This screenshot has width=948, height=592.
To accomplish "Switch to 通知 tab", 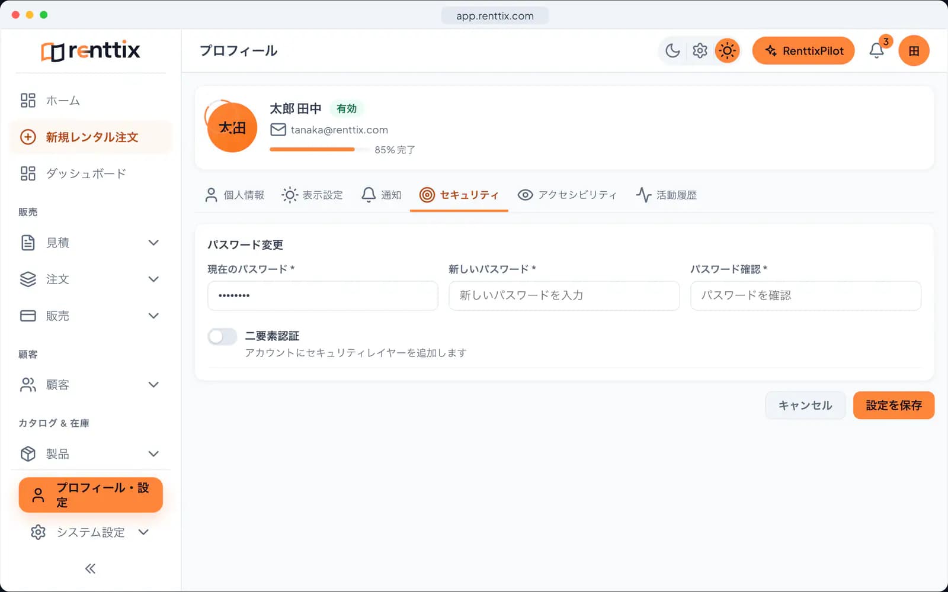I will click(x=381, y=195).
